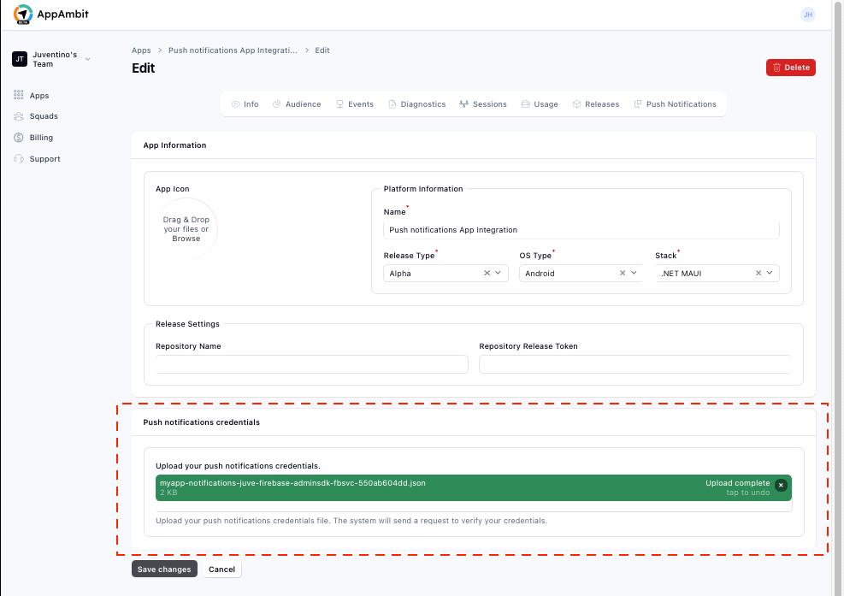
Task: Click the red Delete button
Action: [790, 67]
